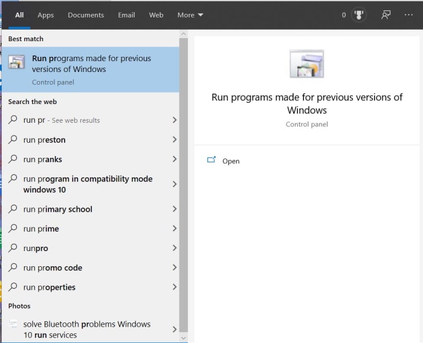Click magnifier icon beside 'run primary school'
This screenshot has height=343, width=423.
pos(13,209)
